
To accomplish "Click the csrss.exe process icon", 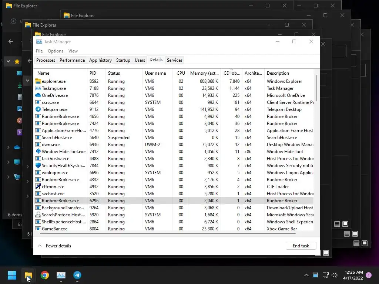I will click(x=38, y=102).
